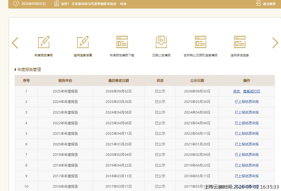Select the 2021年年度报告 cell

click(65, 133)
